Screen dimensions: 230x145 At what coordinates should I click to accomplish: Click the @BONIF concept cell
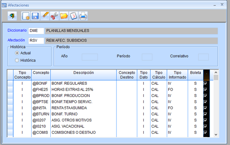(41, 83)
